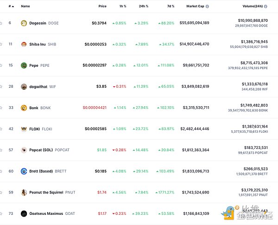The image size is (278, 225).
Task: Click the FLOKI coin logo
Action: (24, 129)
